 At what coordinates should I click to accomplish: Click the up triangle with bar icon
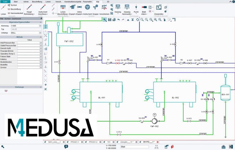click(x=132, y=20)
